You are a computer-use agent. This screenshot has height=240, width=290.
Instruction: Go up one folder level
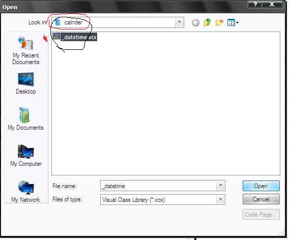(x=208, y=22)
